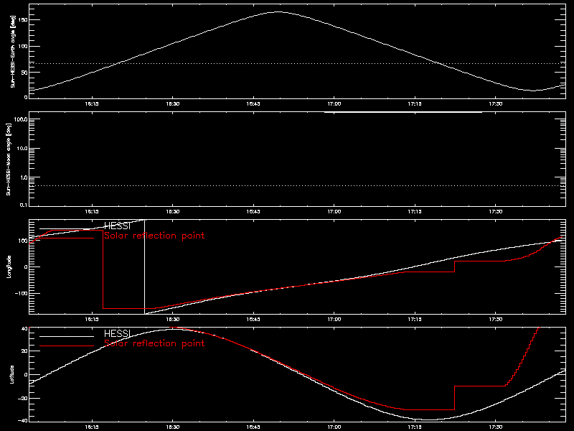
Task: Click 17:15 time label under Sun-HESSI-Noon plot
Action: tap(415, 212)
